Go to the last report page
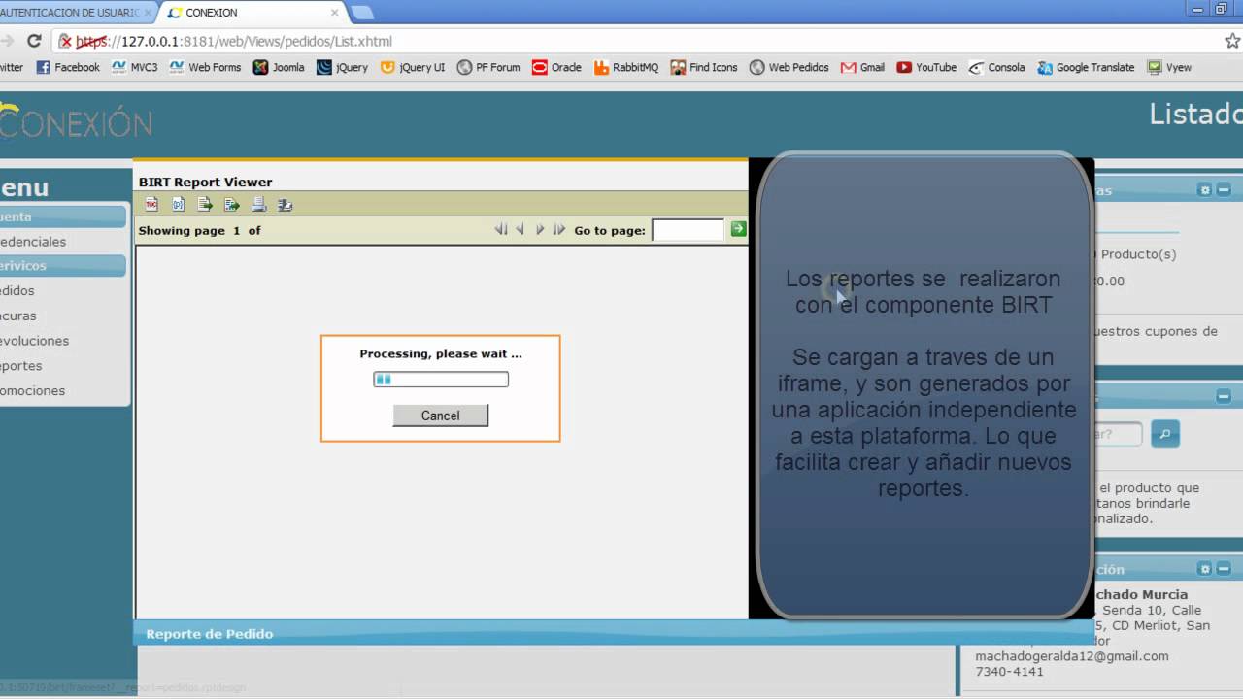 click(559, 230)
